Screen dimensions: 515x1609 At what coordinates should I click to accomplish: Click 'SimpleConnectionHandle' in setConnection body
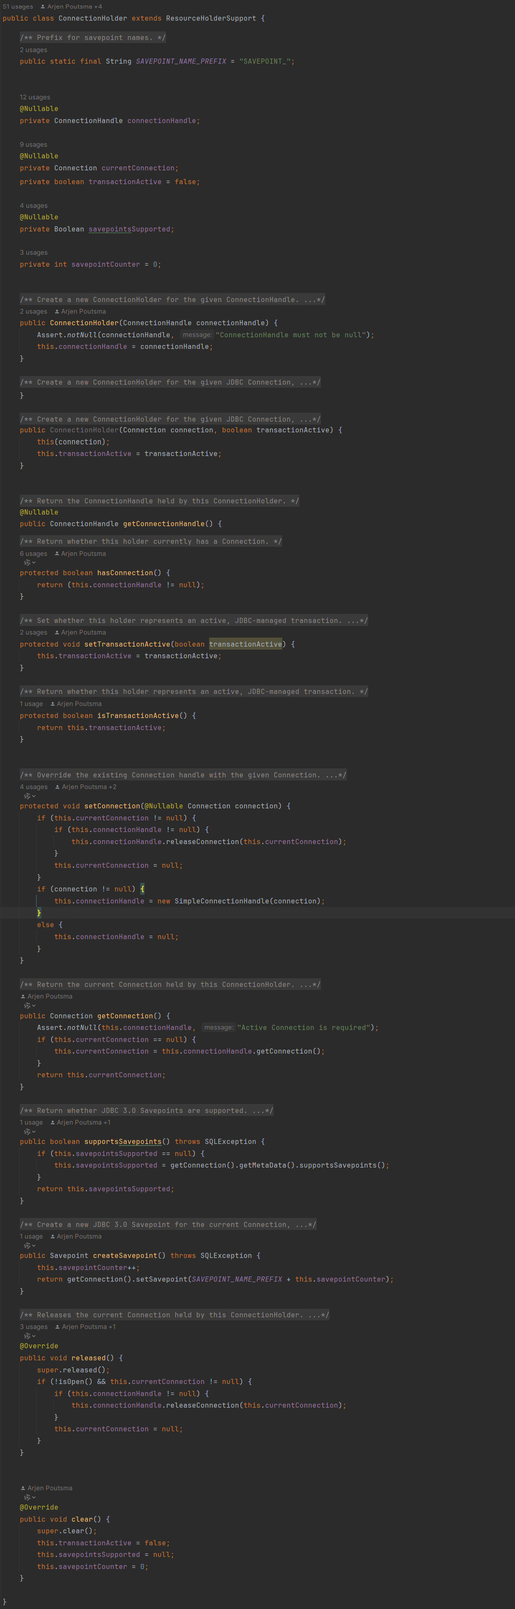(222, 901)
